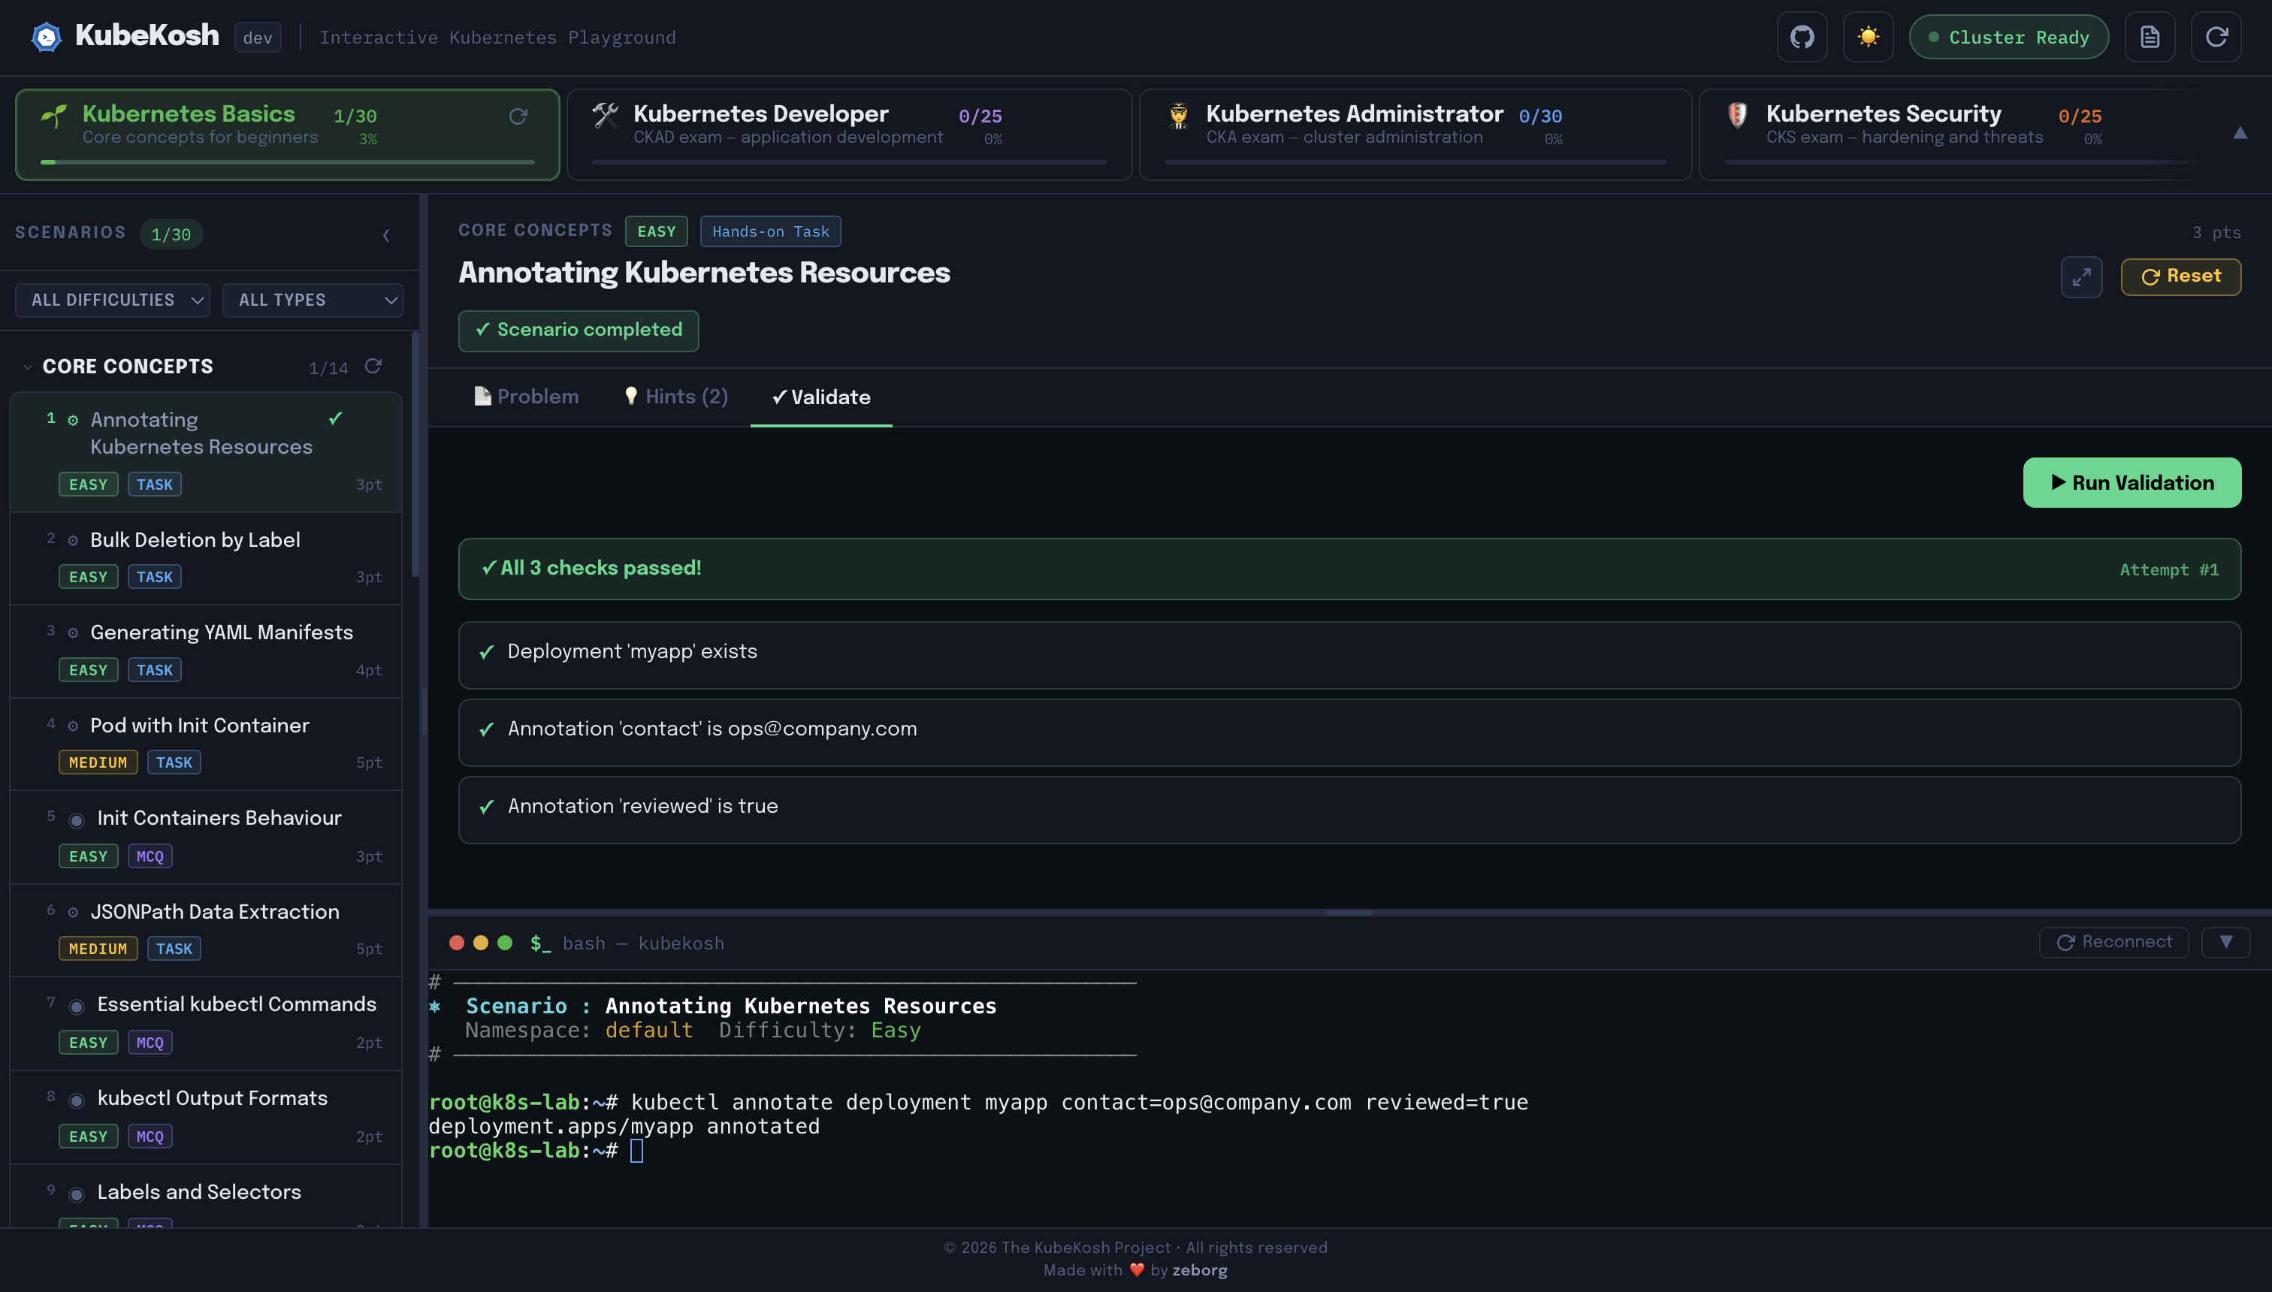Open scenario Pod with Init Container
2272x1292 pixels.
[x=206, y=745]
